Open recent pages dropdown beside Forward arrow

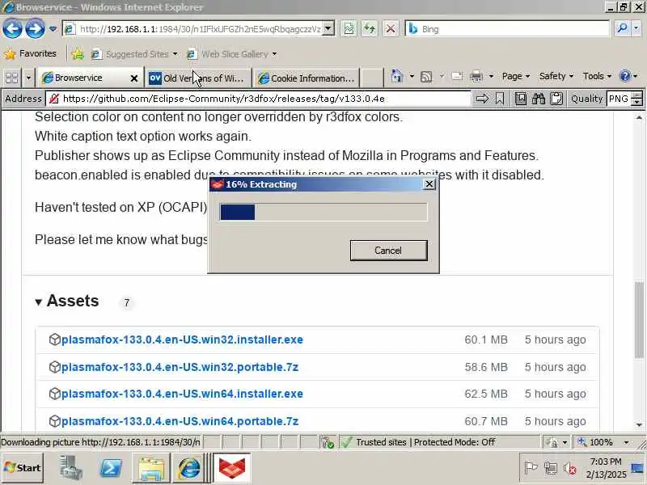click(x=53, y=29)
